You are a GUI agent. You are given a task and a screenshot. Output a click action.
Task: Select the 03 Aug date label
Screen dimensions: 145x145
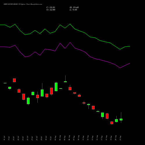(55, 138)
